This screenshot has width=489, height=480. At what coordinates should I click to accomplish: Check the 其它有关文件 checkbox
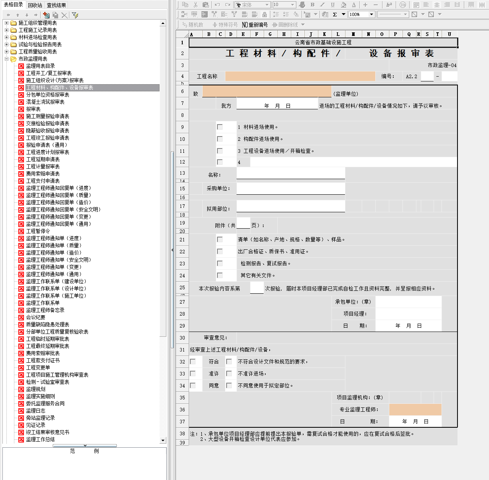point(220,275)
